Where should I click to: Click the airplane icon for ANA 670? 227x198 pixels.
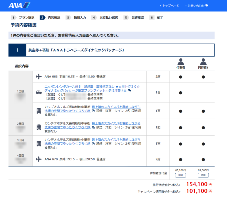point(39,159)
